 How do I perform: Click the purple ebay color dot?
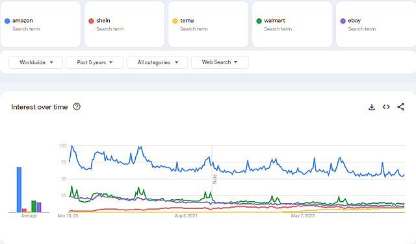click(343, 21)
